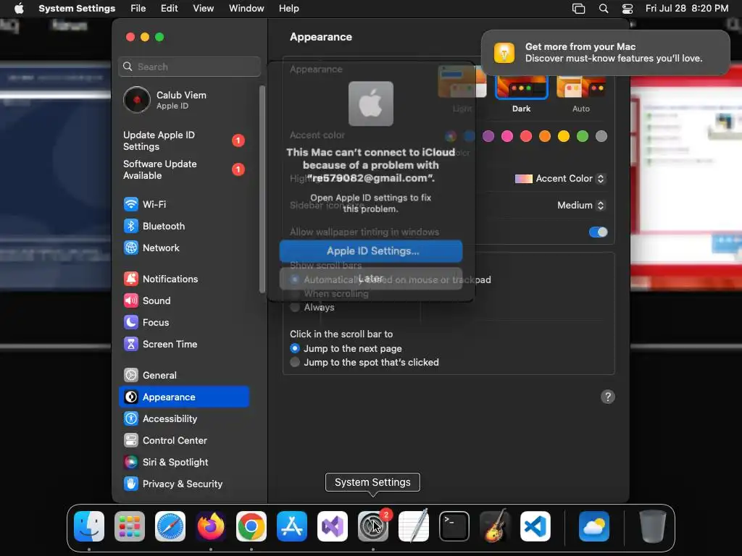Open Update Apple ID Settings item
Screen dimensions: 742x556
coord(183,141)
